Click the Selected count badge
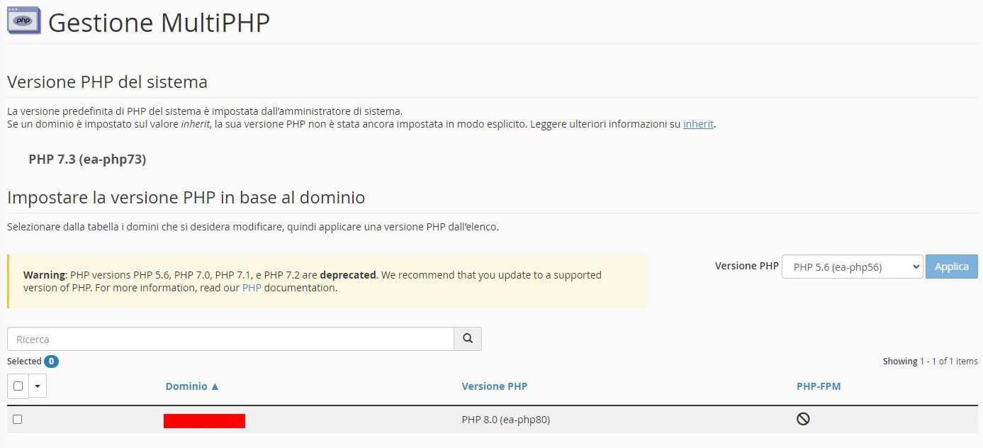 click(x=51, y=362)
